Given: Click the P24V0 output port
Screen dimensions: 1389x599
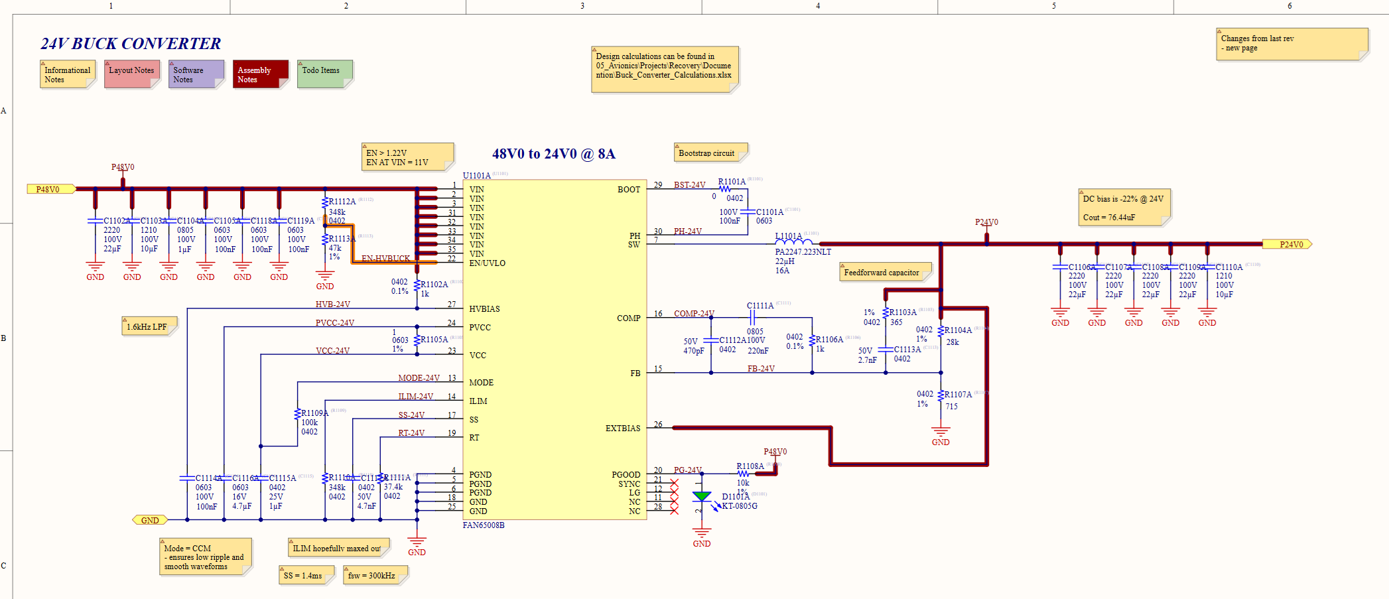Looking at the screenshot, I should click(x=1287, y=244).
